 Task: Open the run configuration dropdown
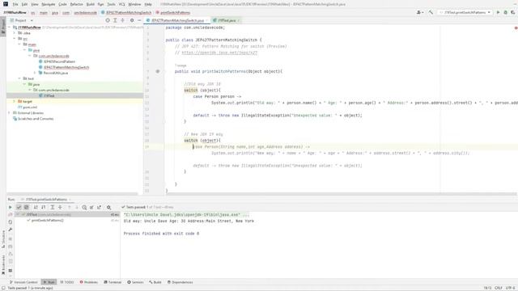(x=465, y=13)
